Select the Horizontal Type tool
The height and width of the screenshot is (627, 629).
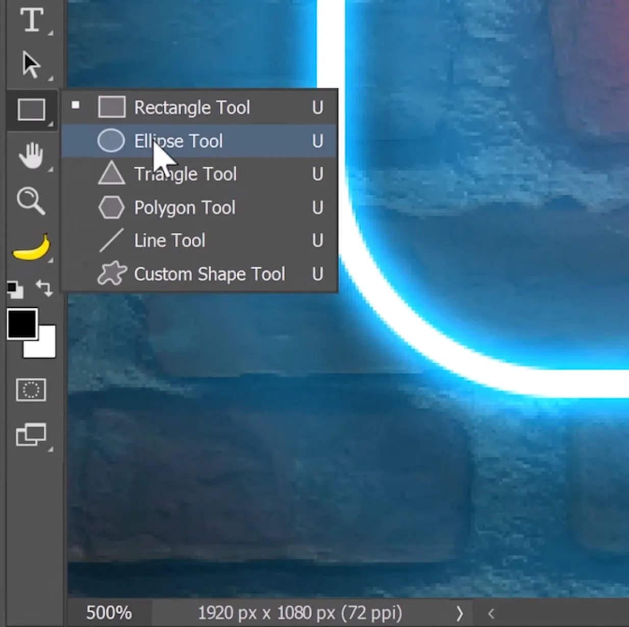pyautogui.click(x=32, y=20)
